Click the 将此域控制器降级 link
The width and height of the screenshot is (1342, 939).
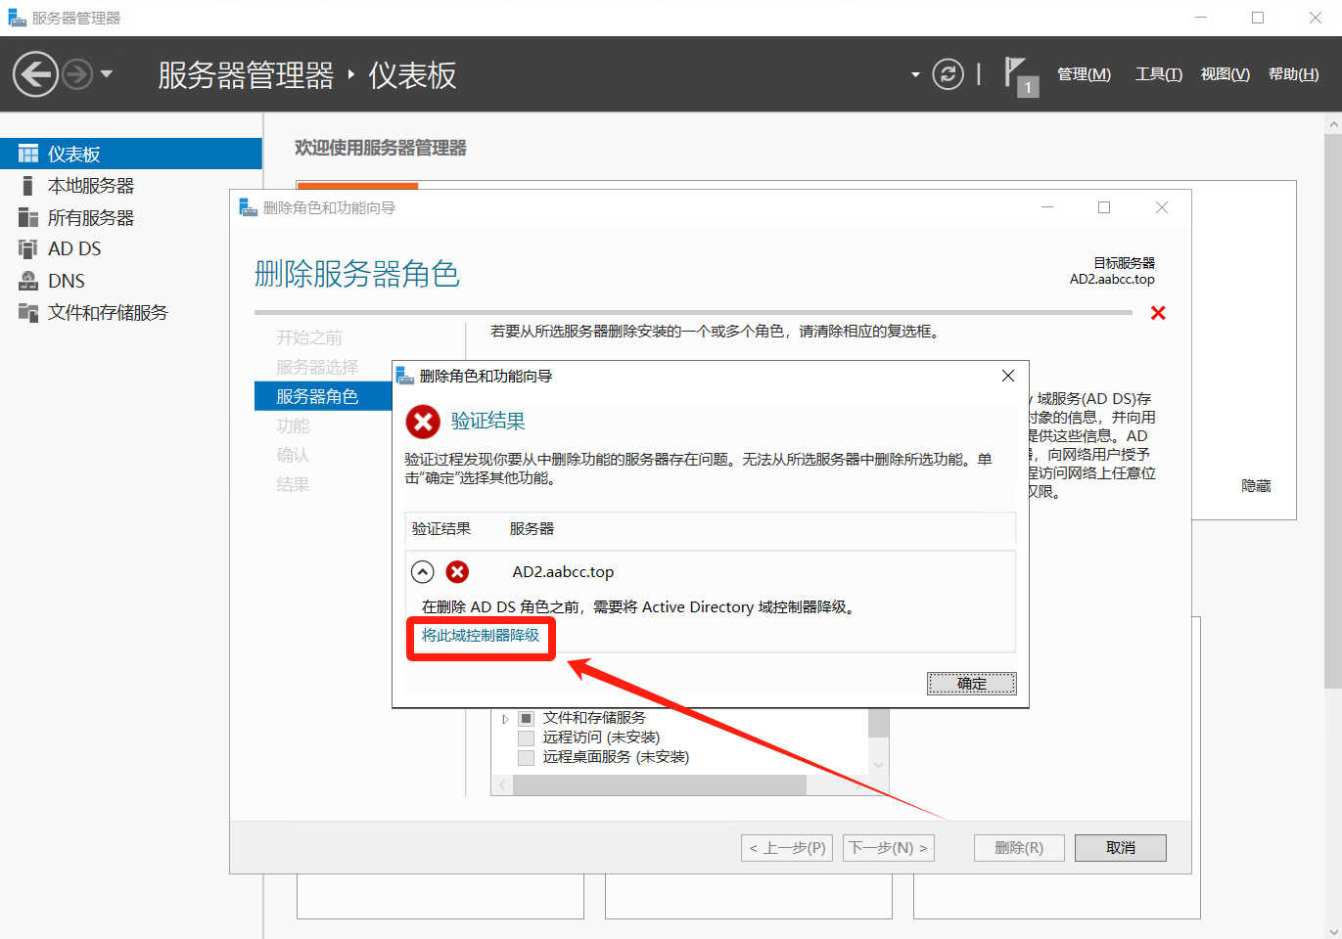point(480,636)
